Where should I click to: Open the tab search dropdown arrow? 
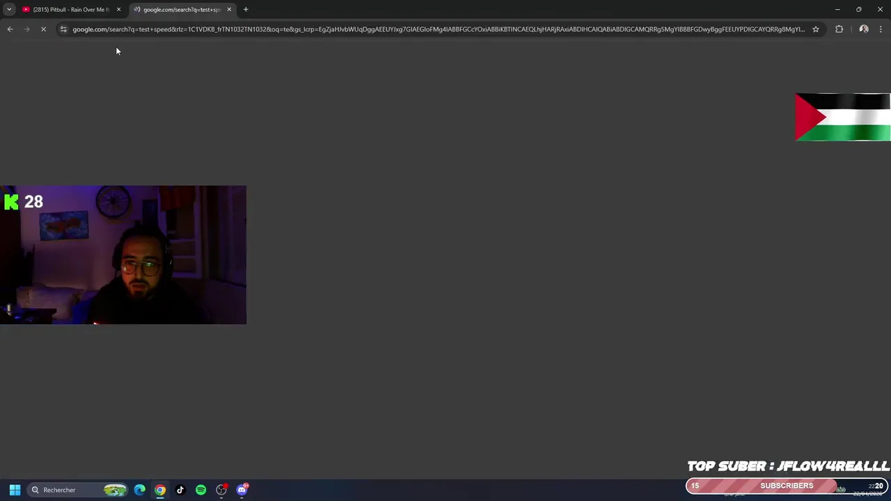9,10
